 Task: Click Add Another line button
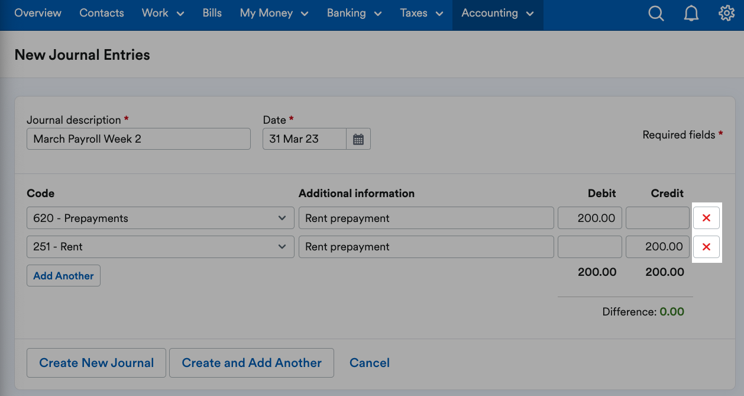point(63,276)
